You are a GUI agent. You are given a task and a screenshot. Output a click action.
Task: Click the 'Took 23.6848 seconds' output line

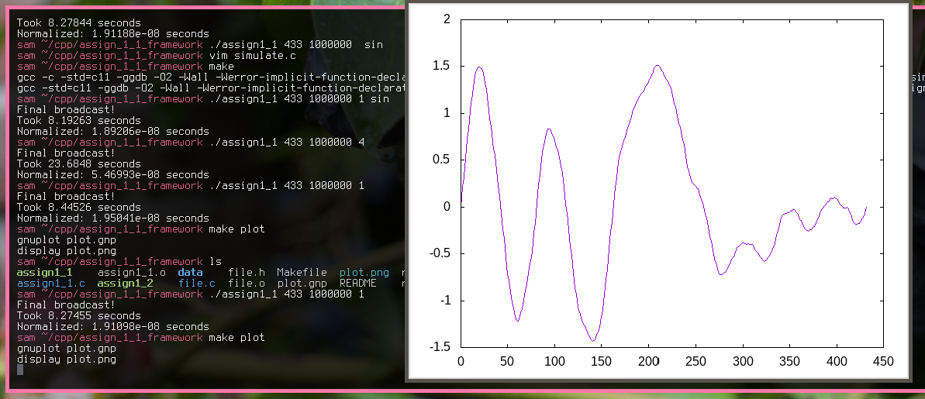coord(79,164)
